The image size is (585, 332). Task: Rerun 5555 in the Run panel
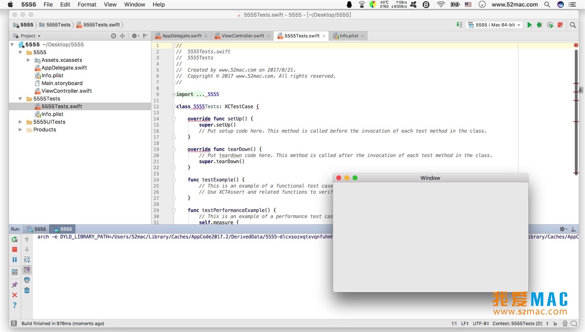pos(15,239)
